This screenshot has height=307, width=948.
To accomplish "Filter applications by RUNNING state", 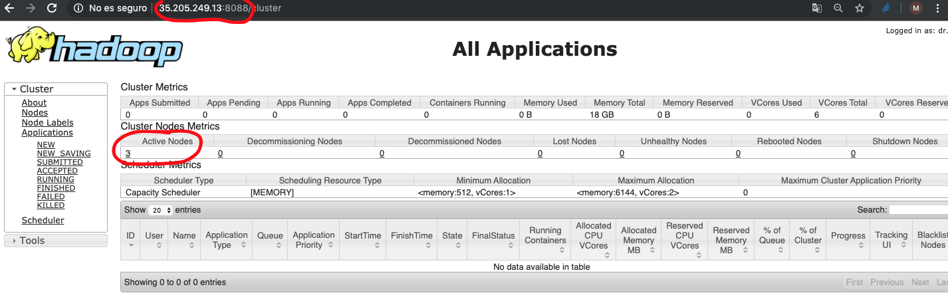I will pos(56,179).
